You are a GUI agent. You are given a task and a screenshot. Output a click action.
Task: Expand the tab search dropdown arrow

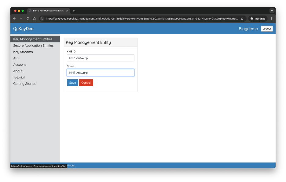272,11
